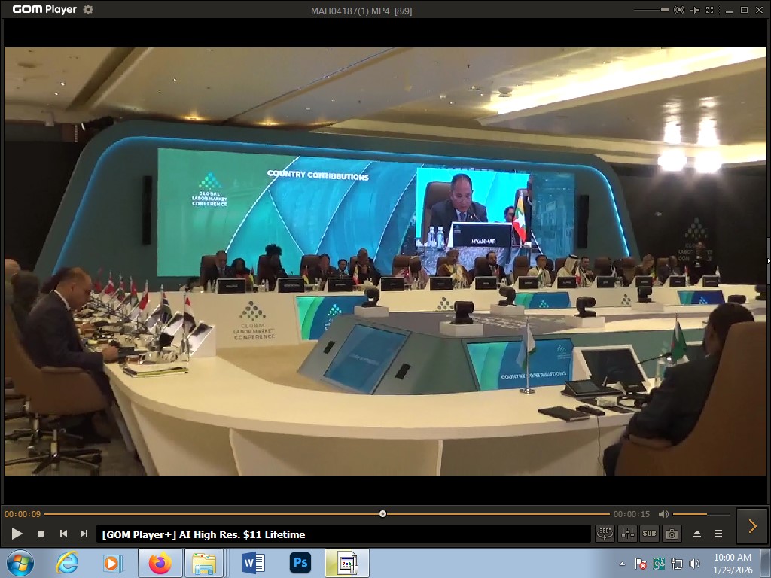Click the GOM Player logo menu
Viewport: 771px width, 578px height.
tap(44, 10)
